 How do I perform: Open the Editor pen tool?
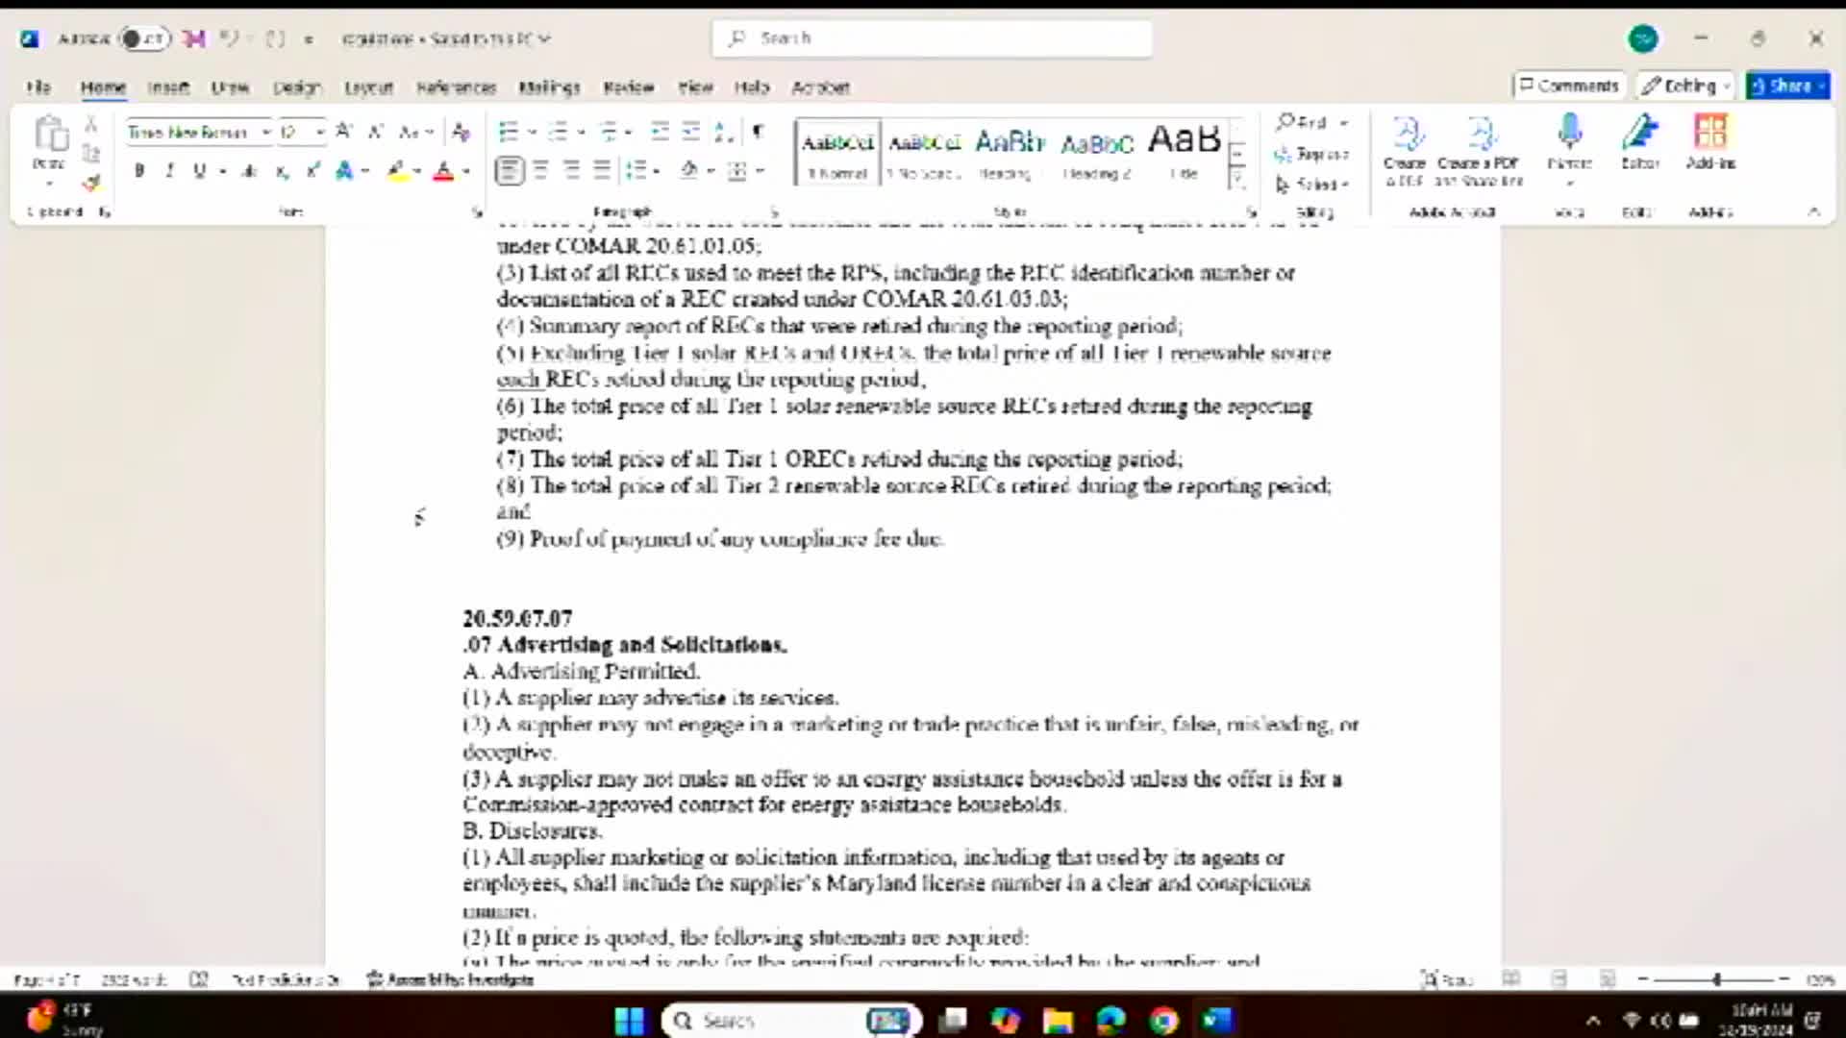(1640, 142)
